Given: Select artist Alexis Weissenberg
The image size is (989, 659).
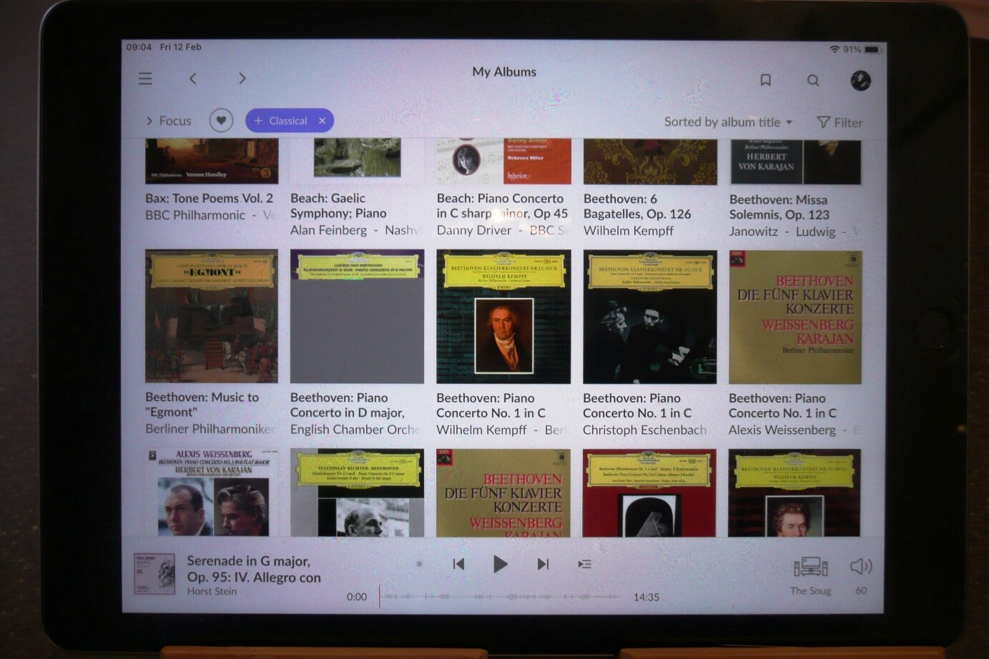Looking at the screenshot, I should 782,430.
